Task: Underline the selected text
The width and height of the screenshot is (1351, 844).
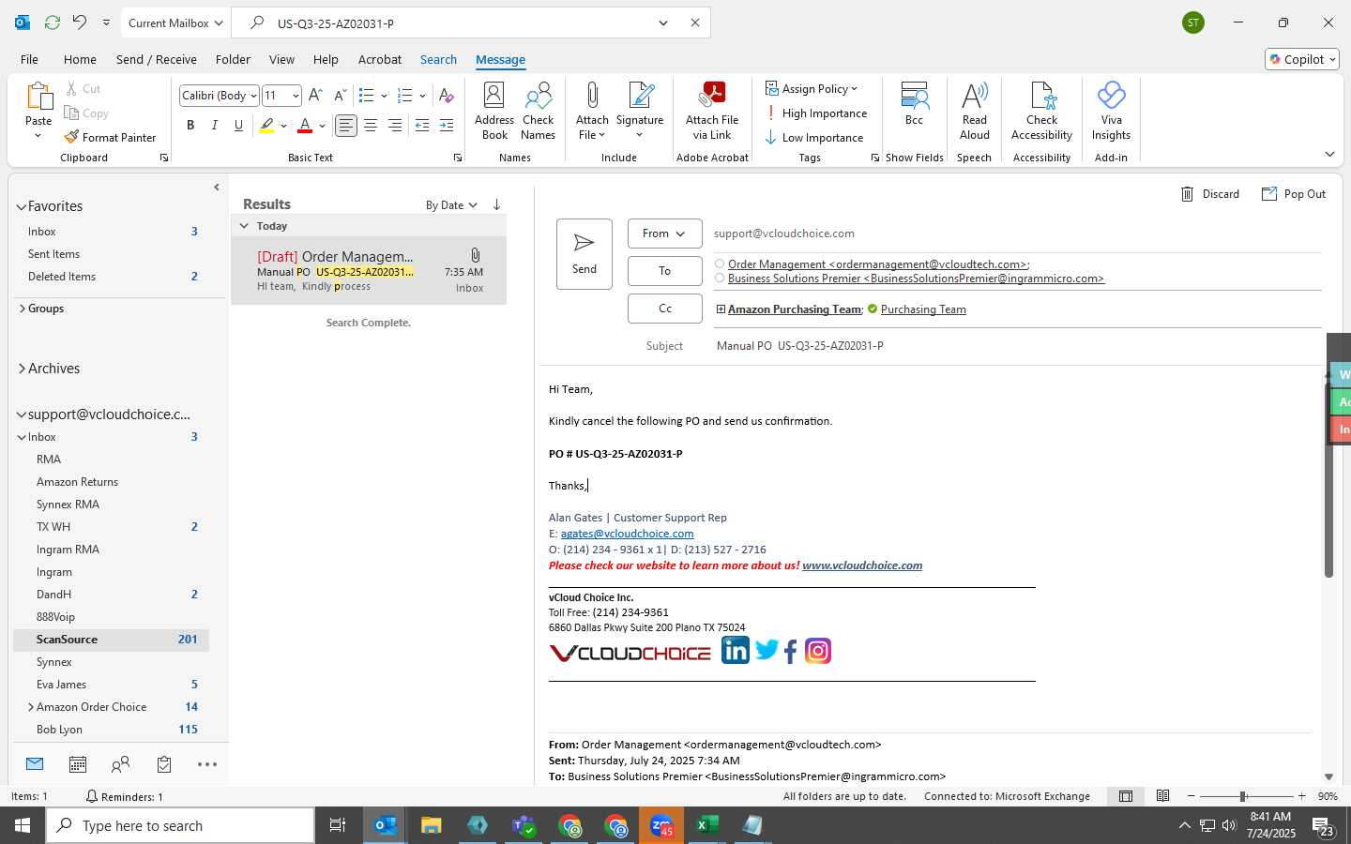Action: (x=238, y=125)
